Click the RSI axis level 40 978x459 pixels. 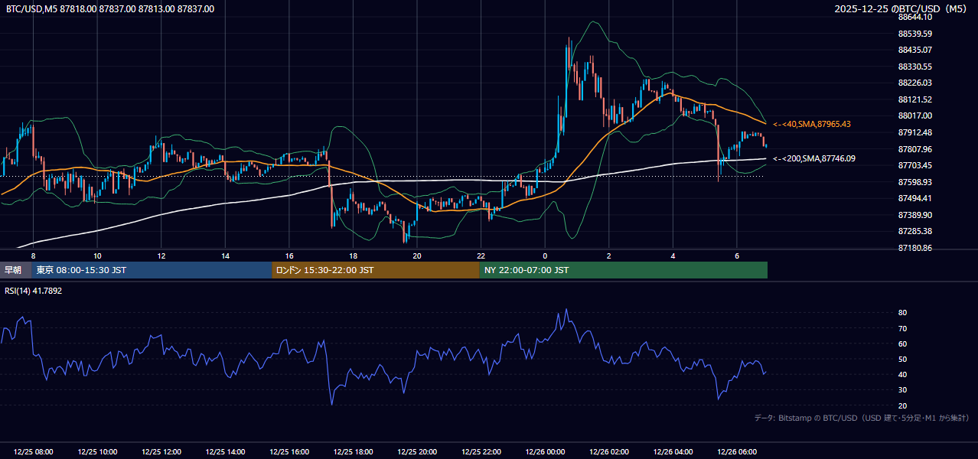coord(903,374)
